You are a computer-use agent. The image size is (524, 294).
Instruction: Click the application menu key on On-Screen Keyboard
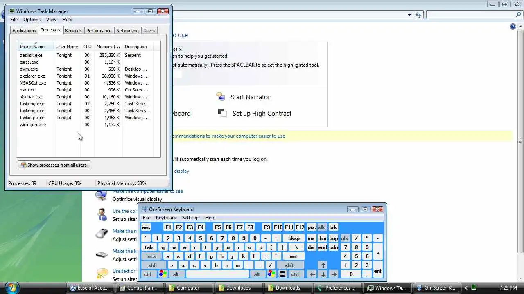tap(282, 274)
